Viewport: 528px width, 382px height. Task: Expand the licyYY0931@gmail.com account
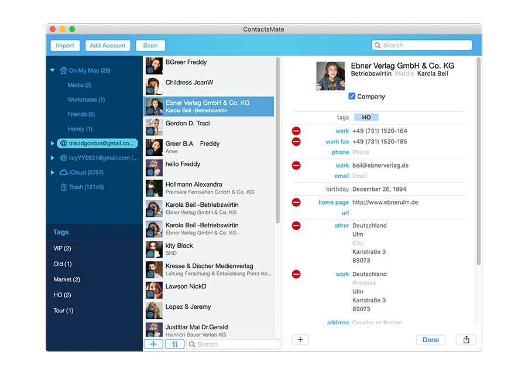coord(53,158)
